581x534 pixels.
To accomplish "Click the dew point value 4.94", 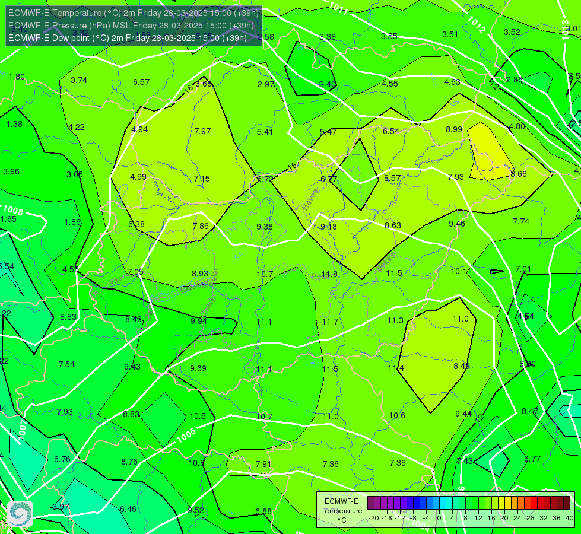I will 139,129.
